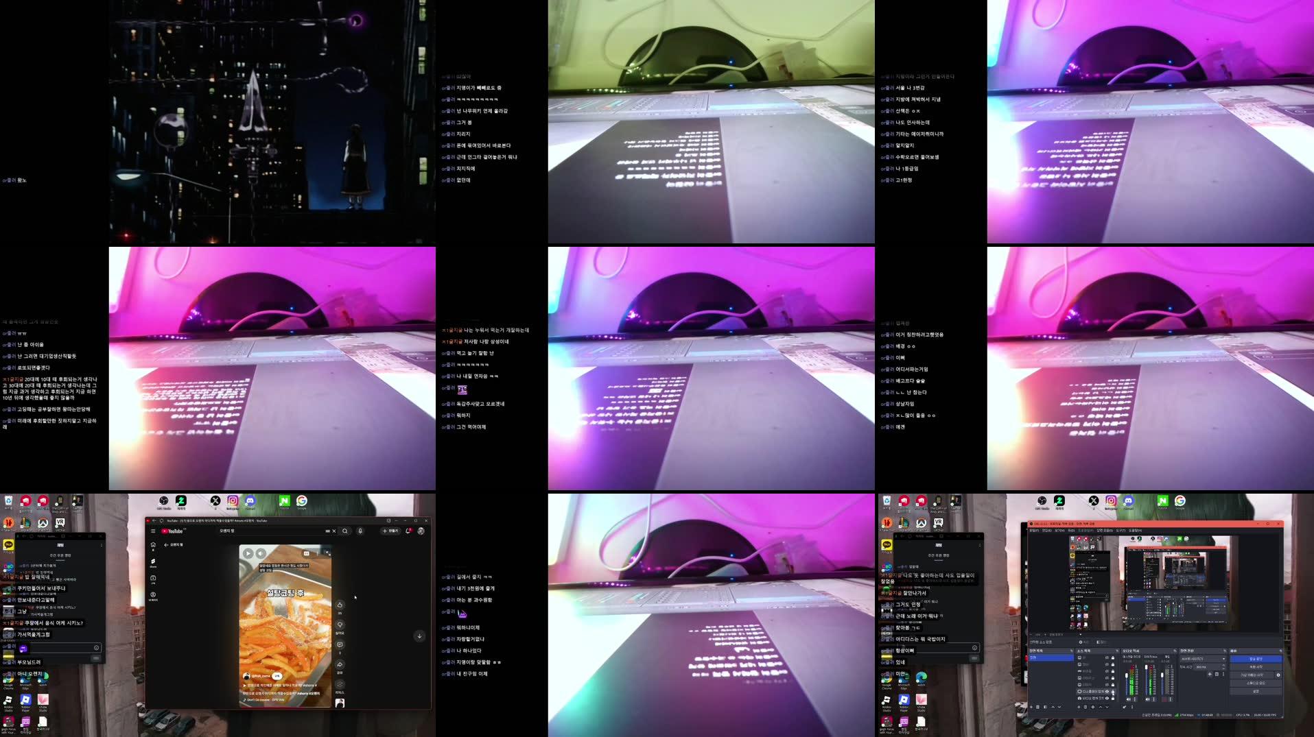Click the add-source plus icon in OBS
The width and height of the screenshot is (1314, 737).
pos(1079,707)
